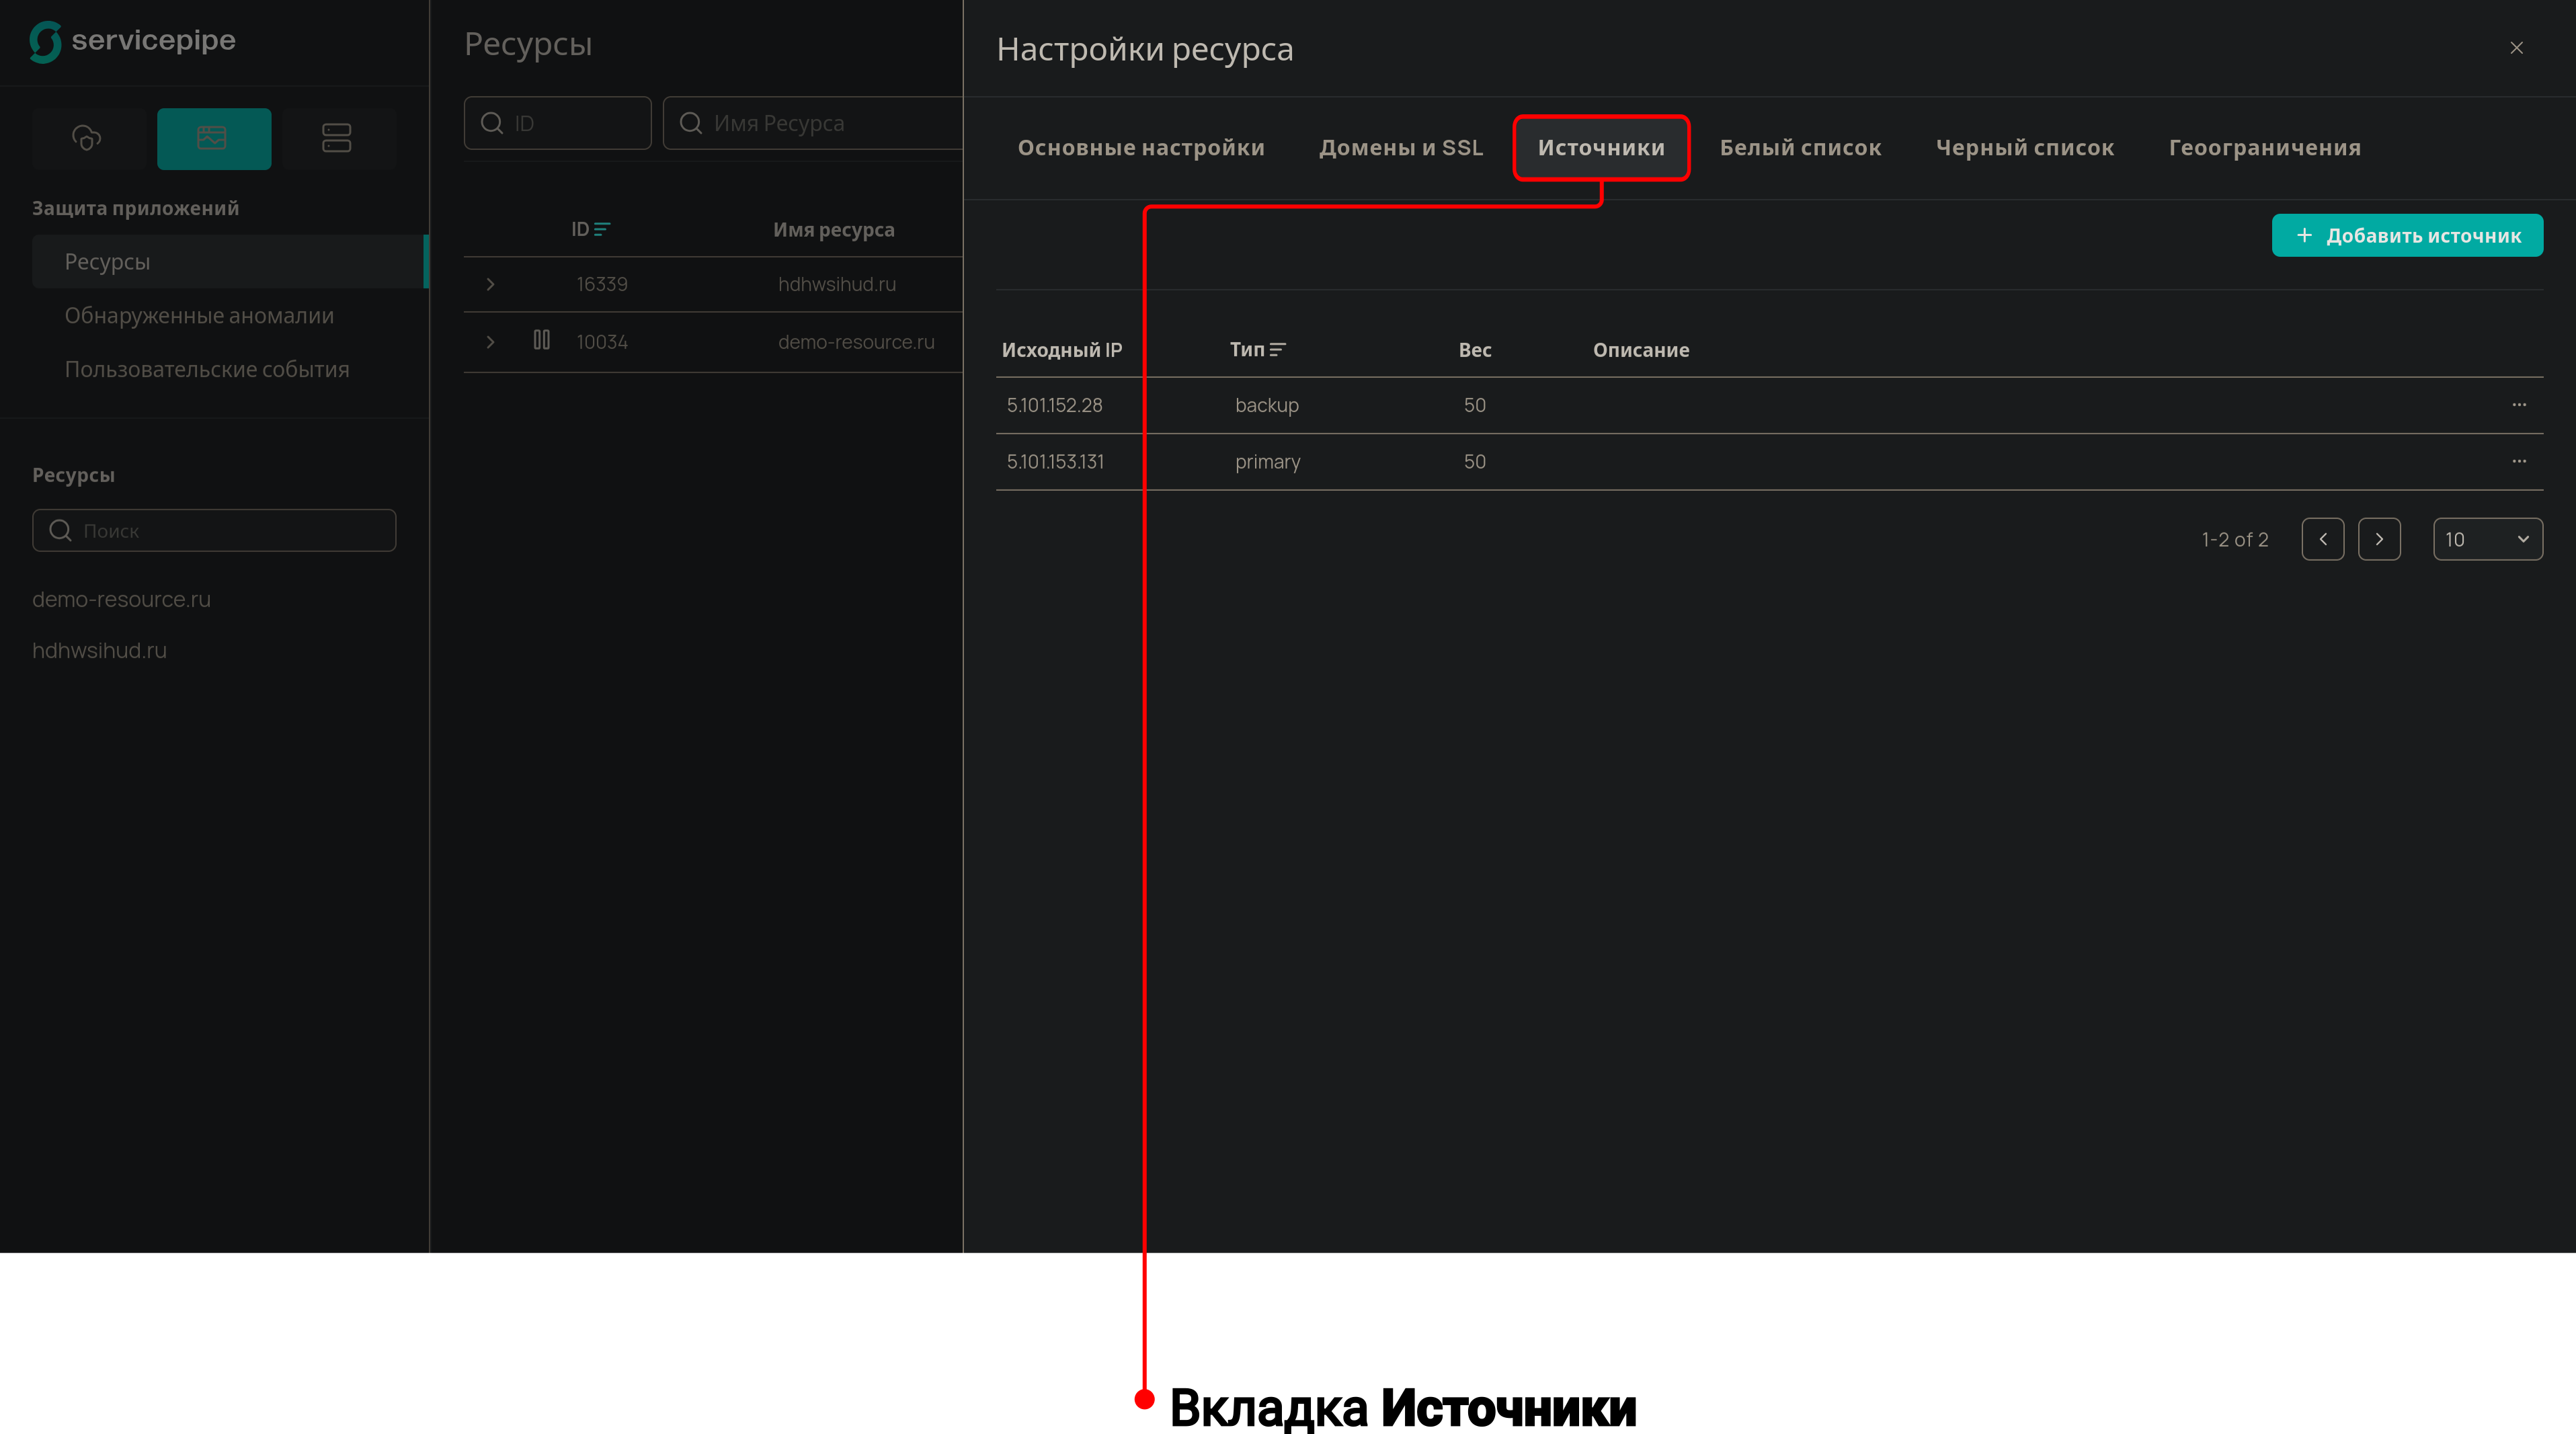Click the sidebar search magnifier icon
Image resolution: width=2576 pixels, height=1434 pixels.
[60, 530]
